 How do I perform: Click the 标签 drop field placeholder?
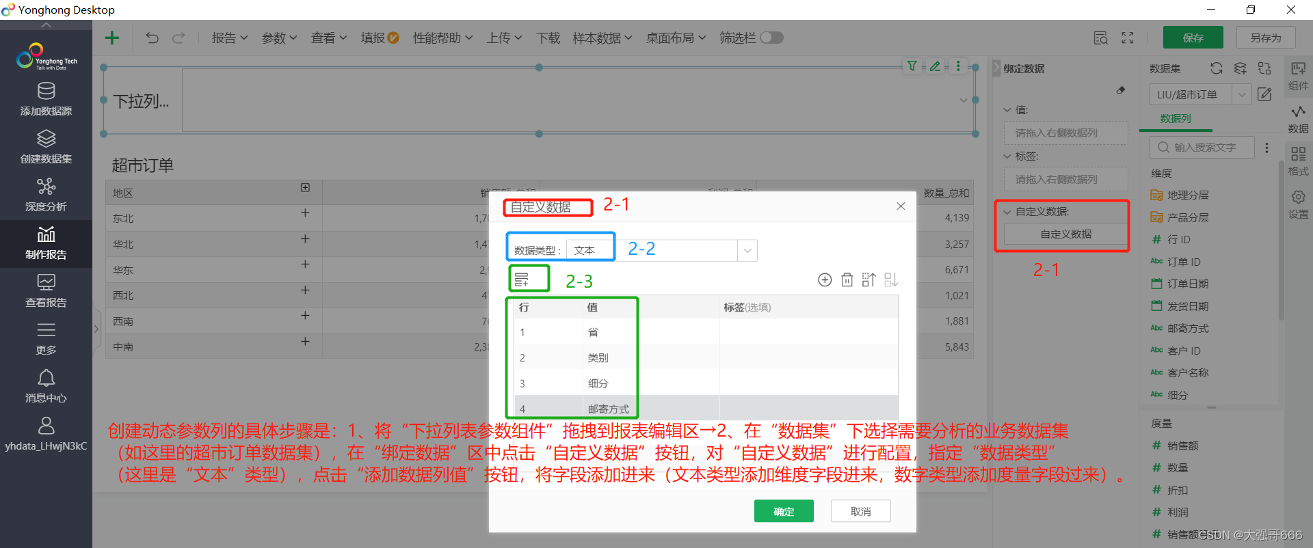(x=1065, y=179)
